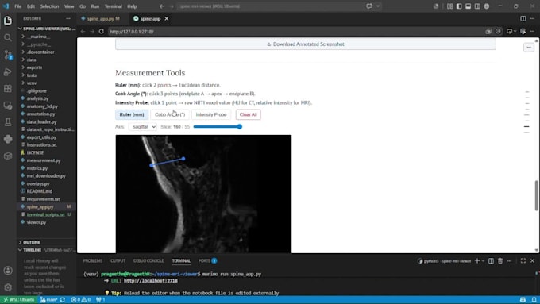
Task: Click the app menu ellipsis button in the page
Action: [x=529, y=47]
